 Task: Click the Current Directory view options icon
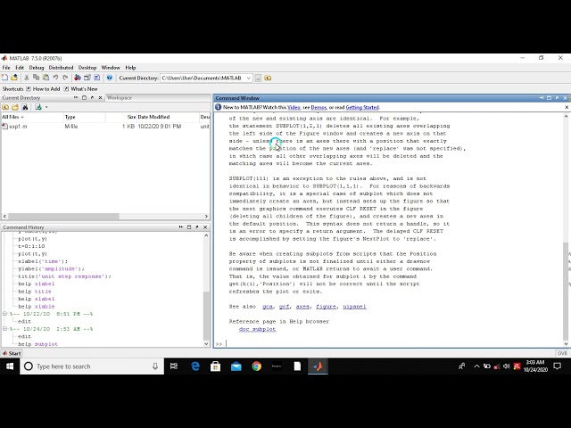(x=37, y=107)
